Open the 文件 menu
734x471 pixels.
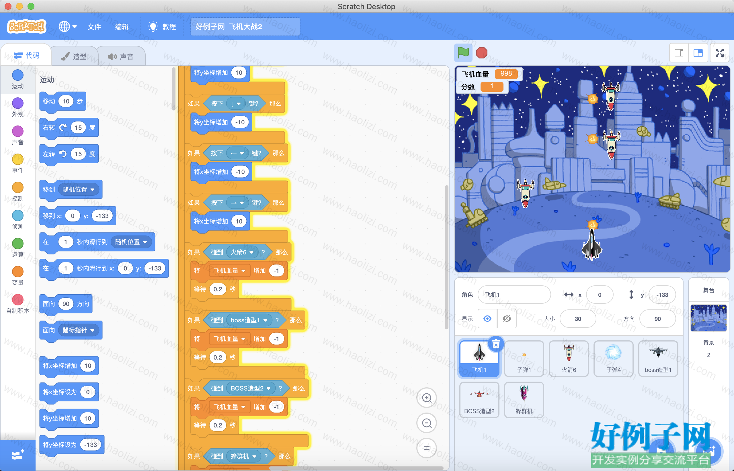pyautogui.click(x=94, y=27)
